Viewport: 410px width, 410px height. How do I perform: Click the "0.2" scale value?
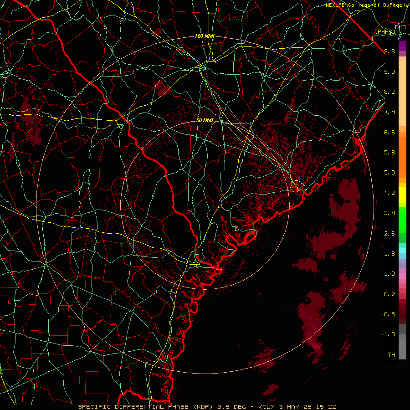point(389,294)
